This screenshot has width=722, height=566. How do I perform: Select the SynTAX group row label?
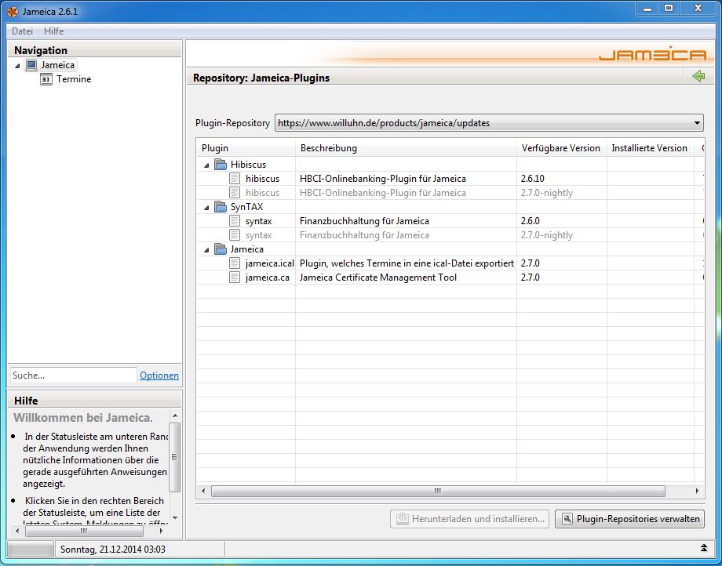tap(246, 206)
